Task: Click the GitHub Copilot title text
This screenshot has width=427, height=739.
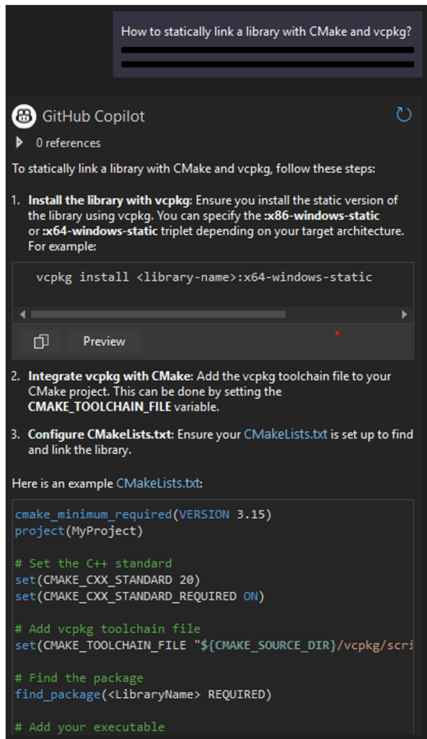Action: [94, 115]
